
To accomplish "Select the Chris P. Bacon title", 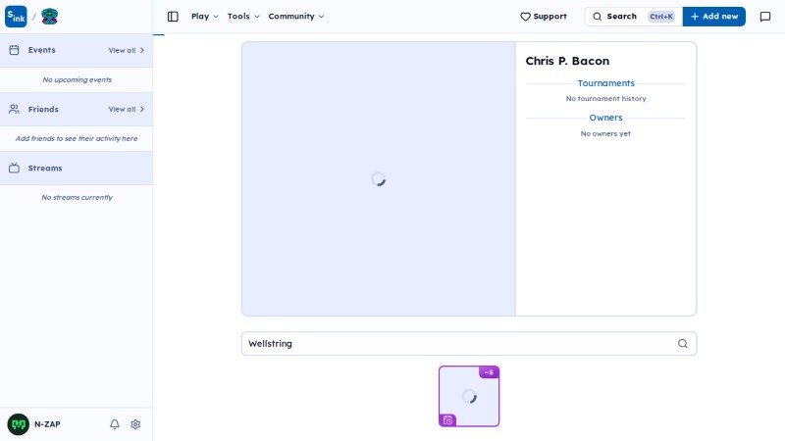I will [567, 61].
